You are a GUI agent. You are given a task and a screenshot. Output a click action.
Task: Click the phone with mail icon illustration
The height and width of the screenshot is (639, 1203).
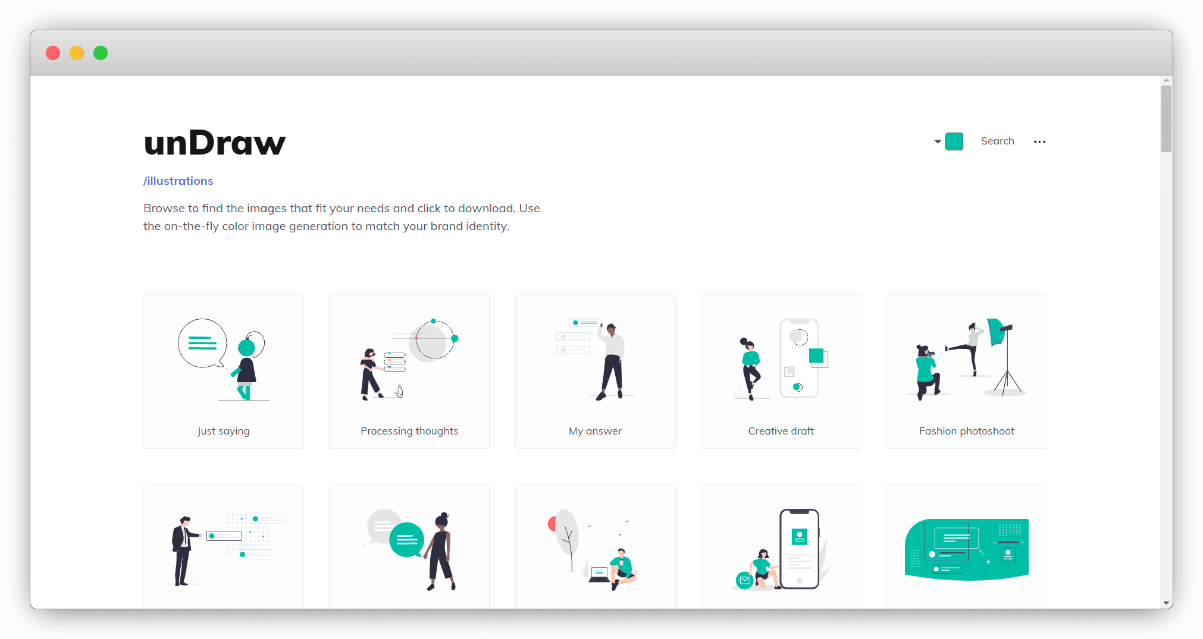coord(781,548)
